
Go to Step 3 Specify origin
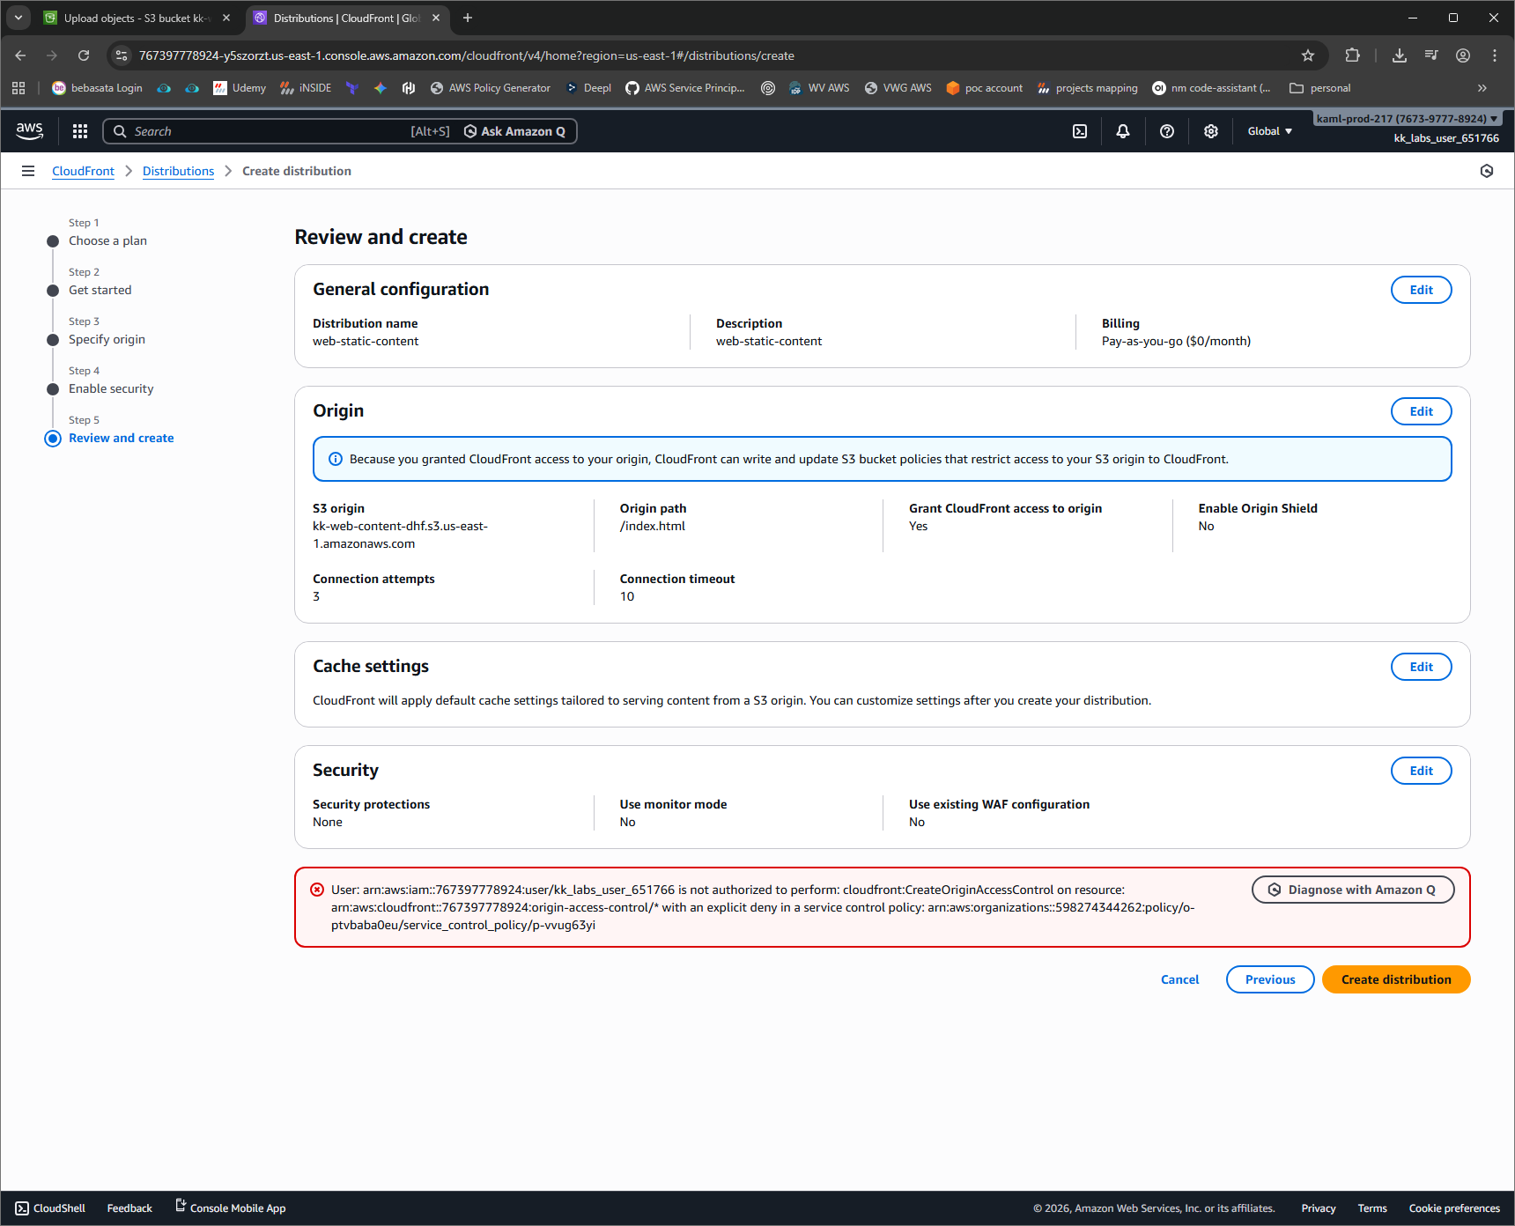tap(107, 339)
